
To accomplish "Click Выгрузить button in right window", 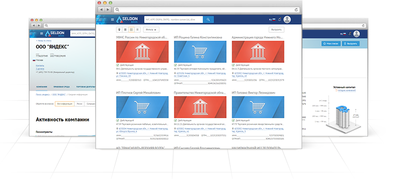I will click(351, 44).
